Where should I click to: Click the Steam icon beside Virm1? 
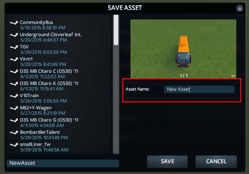[x=14, y=59]
